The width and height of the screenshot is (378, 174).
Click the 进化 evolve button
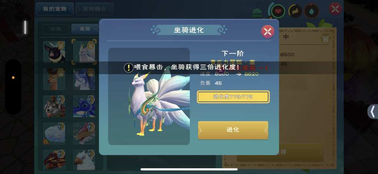point(233,130)
